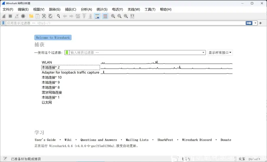Viewport: 267px width, 162px height.
Task: Open the 编辑(E) menu
Action: (x=23, y=10)
